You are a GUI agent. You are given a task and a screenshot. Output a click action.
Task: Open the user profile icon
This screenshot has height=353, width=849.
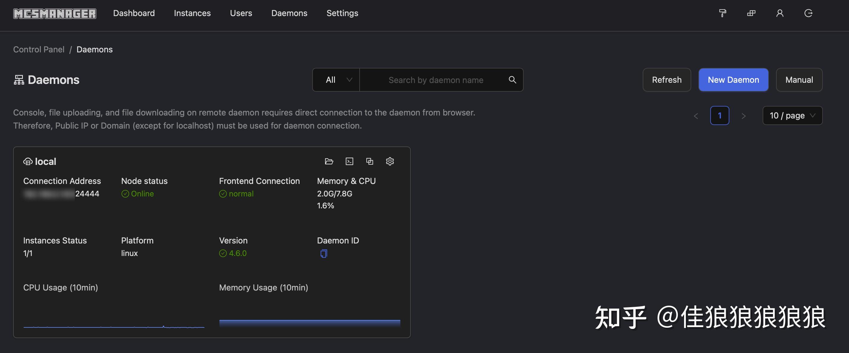click(780, 13)
